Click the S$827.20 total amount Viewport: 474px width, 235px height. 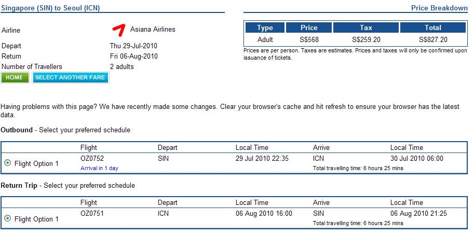pos(433,39)
